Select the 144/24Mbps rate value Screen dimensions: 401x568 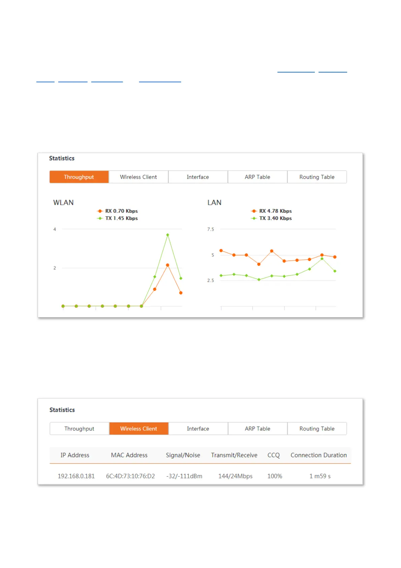(235, 476)
